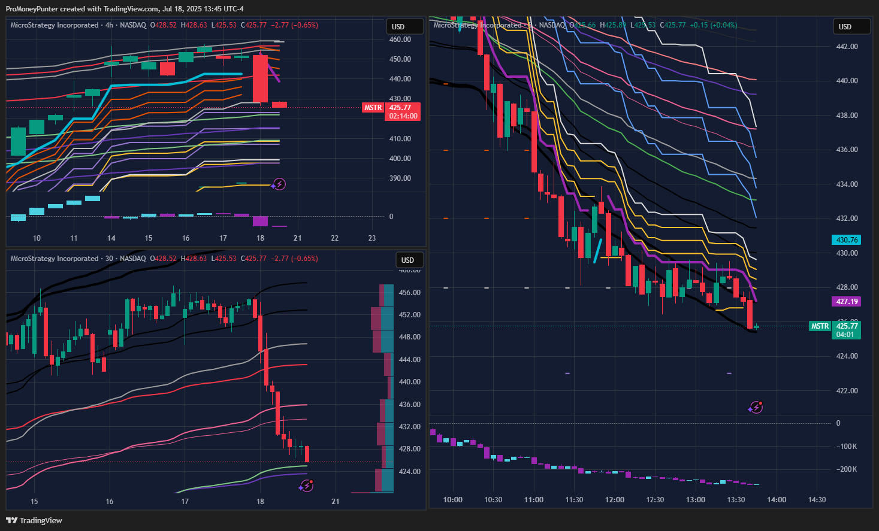Screen dimensions: 879x531
Task: Click the 444.00 price level in 30-minute chart
Action: (x=410, y=360)
